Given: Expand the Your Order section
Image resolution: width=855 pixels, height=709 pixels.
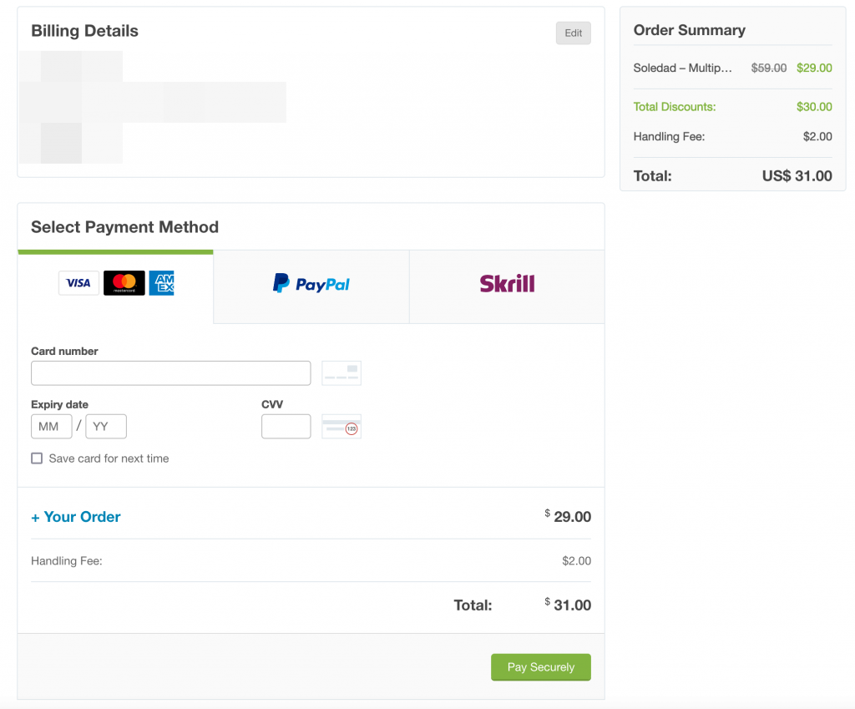Looking at the screenshot, I should point(76,517).
